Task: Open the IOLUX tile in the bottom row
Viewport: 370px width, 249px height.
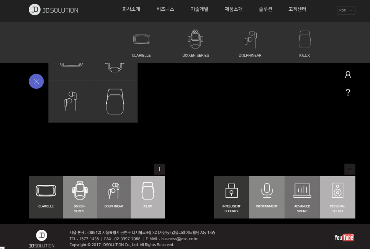Action: (x=148, y=197)
